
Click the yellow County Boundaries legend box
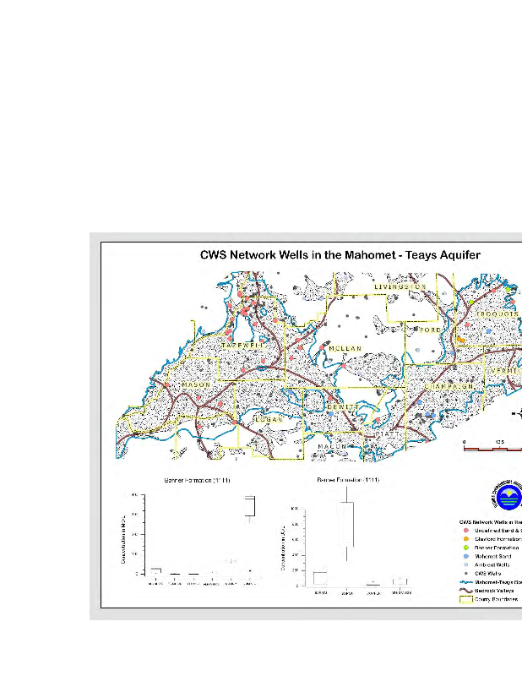point(465,599)
